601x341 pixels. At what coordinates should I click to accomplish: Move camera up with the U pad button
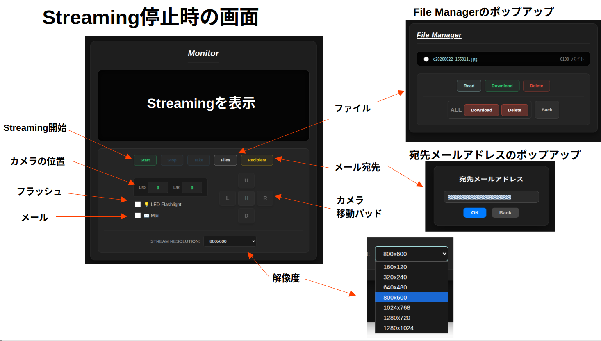246,180
